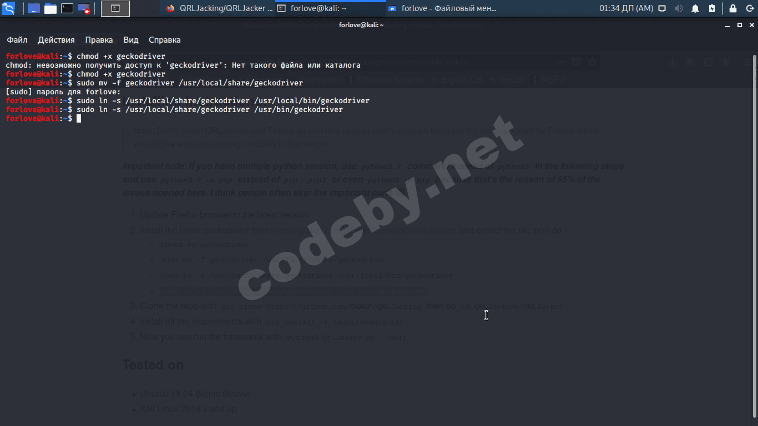This screenshot has height=426, width=758.
Task: Close the terminal window
Action: point(751,26)
